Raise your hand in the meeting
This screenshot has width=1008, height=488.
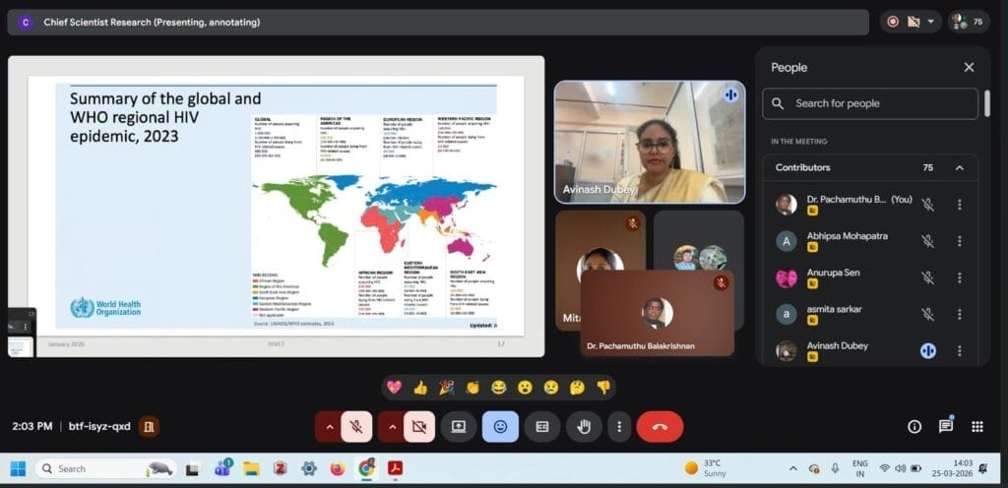[x=584, y=426]
